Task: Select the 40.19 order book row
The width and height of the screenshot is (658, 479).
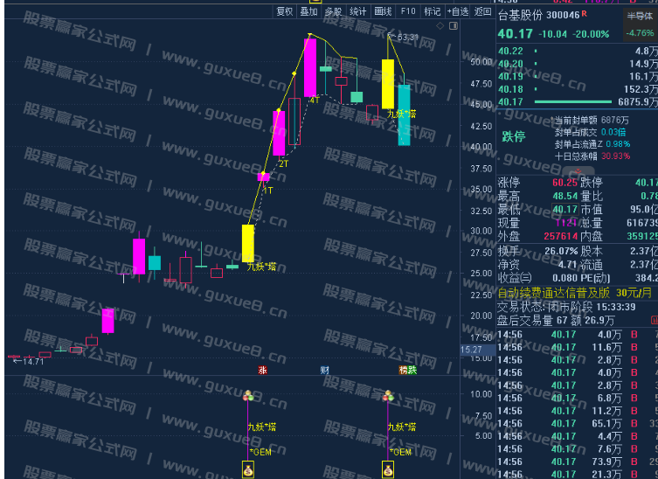Action: (x=577, y=76)
